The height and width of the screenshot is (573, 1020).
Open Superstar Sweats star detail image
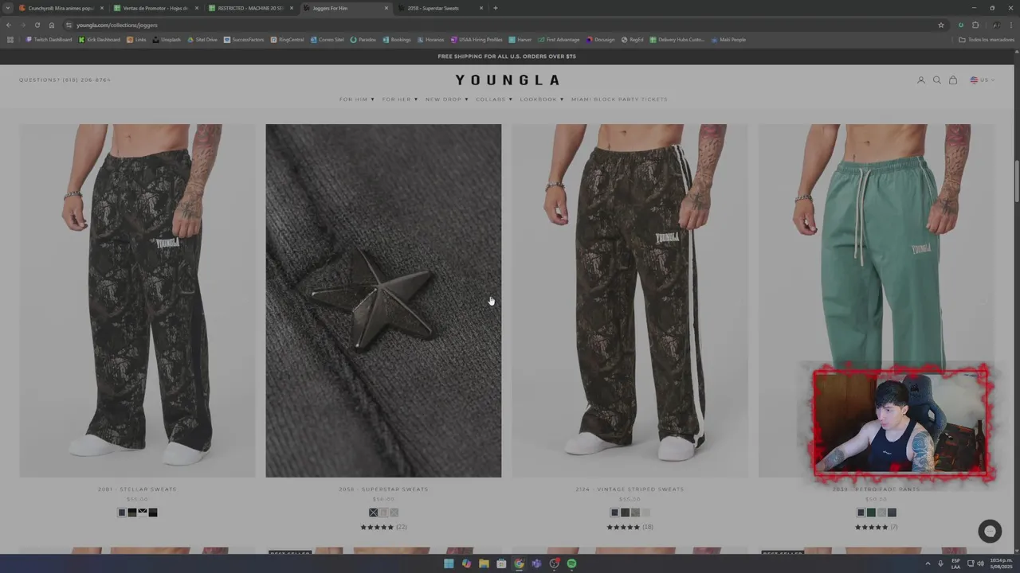click(x=383, y=301)
